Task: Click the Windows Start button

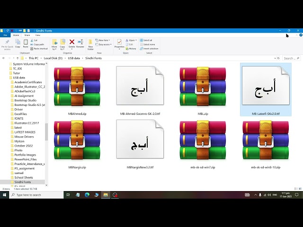Action: 4,195
